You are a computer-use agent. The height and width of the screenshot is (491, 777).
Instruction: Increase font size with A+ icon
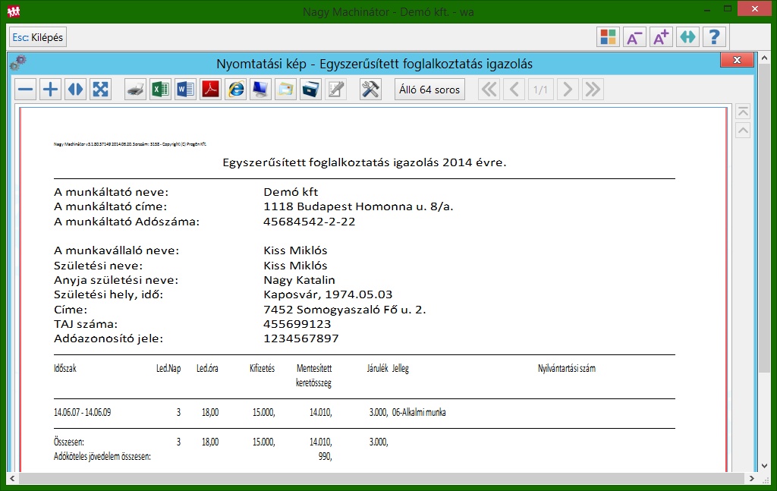click(661, 37)
